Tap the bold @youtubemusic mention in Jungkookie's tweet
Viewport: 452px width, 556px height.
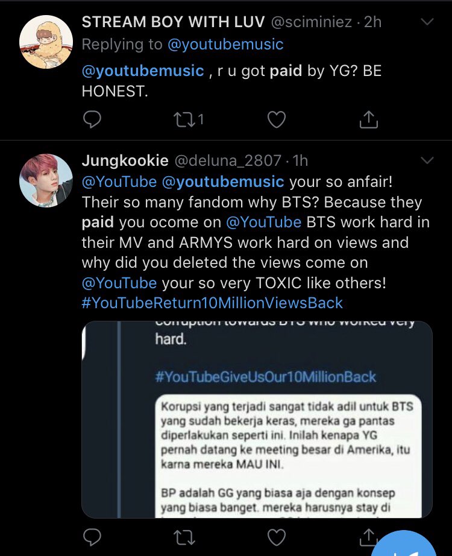[x=223, y=182]
